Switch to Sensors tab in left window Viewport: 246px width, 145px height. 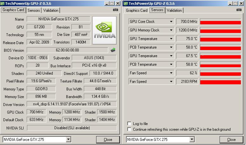pyautogui.click(x=34, y=10)
